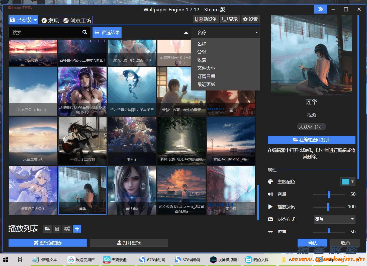Image resolution: width=367 pixels, height=266 pixels.
Task: Select 森林 公路 阳光 4k wallpaper
Action: click(x=181, y=141)
